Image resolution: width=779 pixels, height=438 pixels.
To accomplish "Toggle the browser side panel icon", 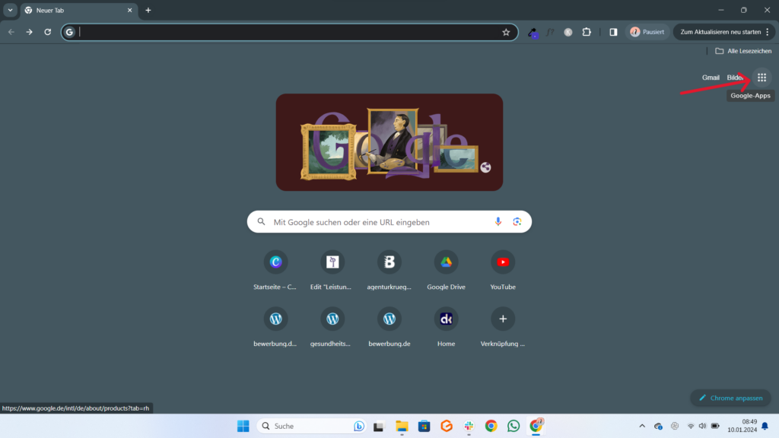I will coord(613,32).
